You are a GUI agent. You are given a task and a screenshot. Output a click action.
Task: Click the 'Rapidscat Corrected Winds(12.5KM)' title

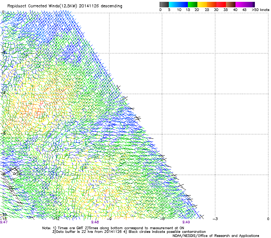[x=42, y=6]
